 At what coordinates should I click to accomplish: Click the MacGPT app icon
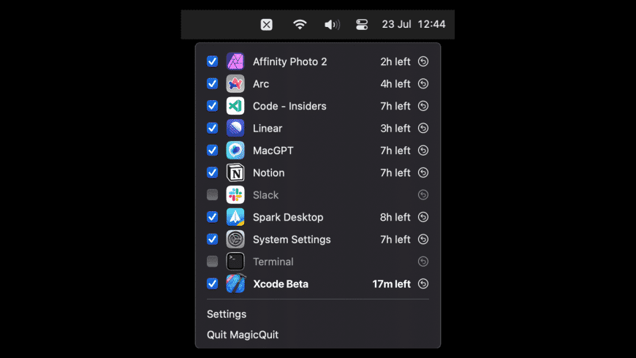click(235, 151)
